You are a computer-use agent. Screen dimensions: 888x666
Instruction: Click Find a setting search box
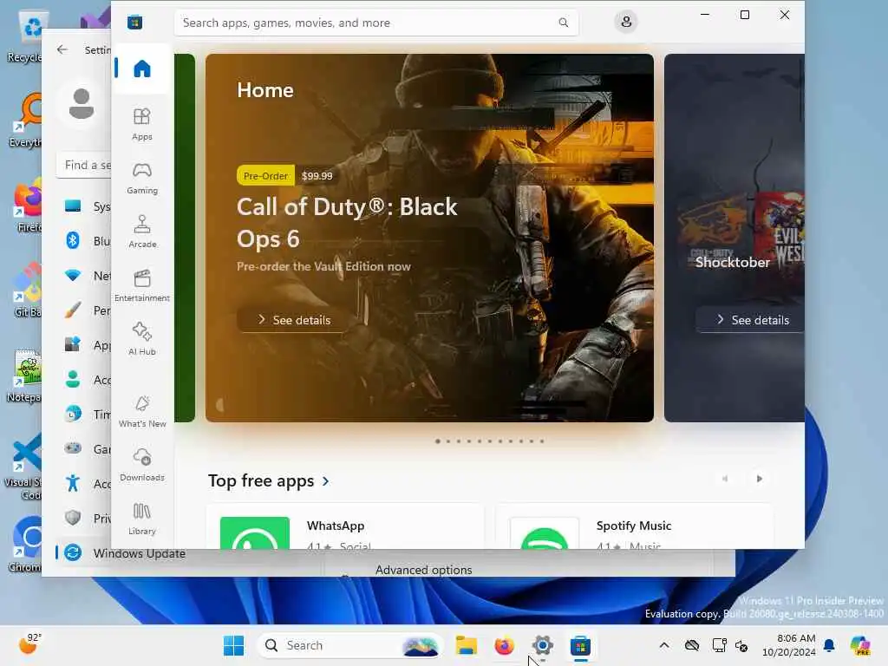(x=84, y=165)
